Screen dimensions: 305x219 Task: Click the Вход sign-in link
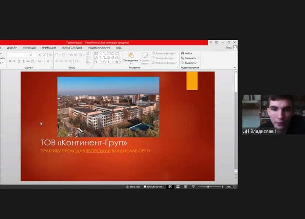click(229, 47)
